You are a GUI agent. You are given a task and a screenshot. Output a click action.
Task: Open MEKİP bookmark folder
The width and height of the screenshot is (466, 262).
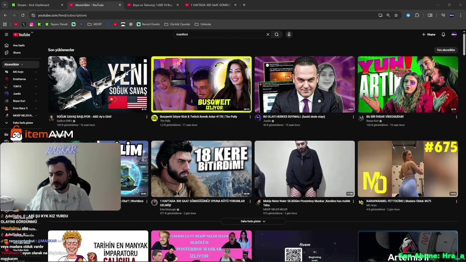coord(95,24)
